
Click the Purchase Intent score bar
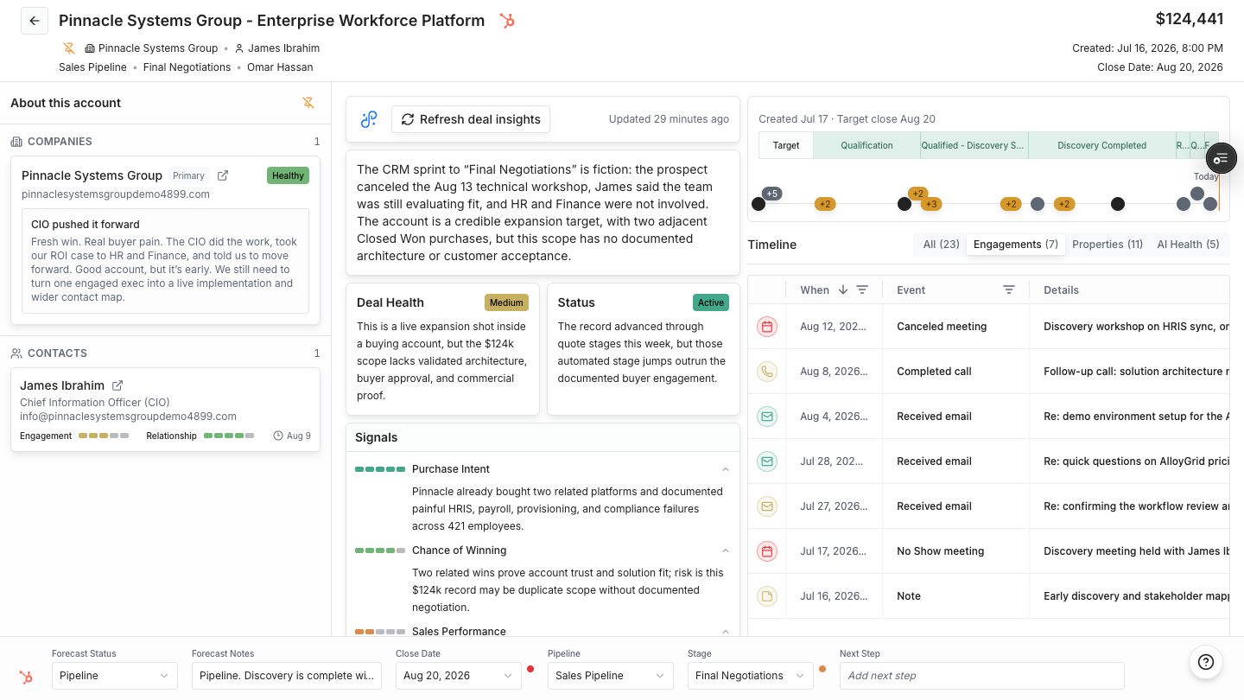tap(380, 469)
